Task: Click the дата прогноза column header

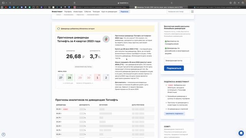Action: (138, 105)
